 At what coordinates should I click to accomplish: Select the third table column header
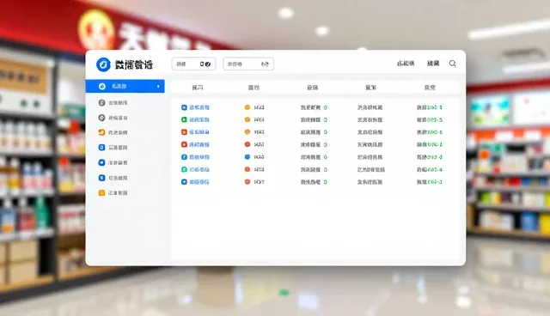(313, 88)
